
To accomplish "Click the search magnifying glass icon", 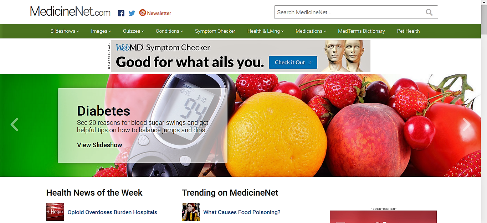I will coord(429,12).
